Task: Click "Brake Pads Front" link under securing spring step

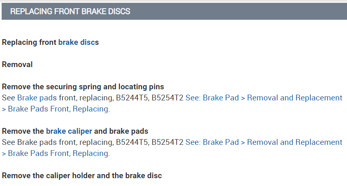Action: click(39, 109)
